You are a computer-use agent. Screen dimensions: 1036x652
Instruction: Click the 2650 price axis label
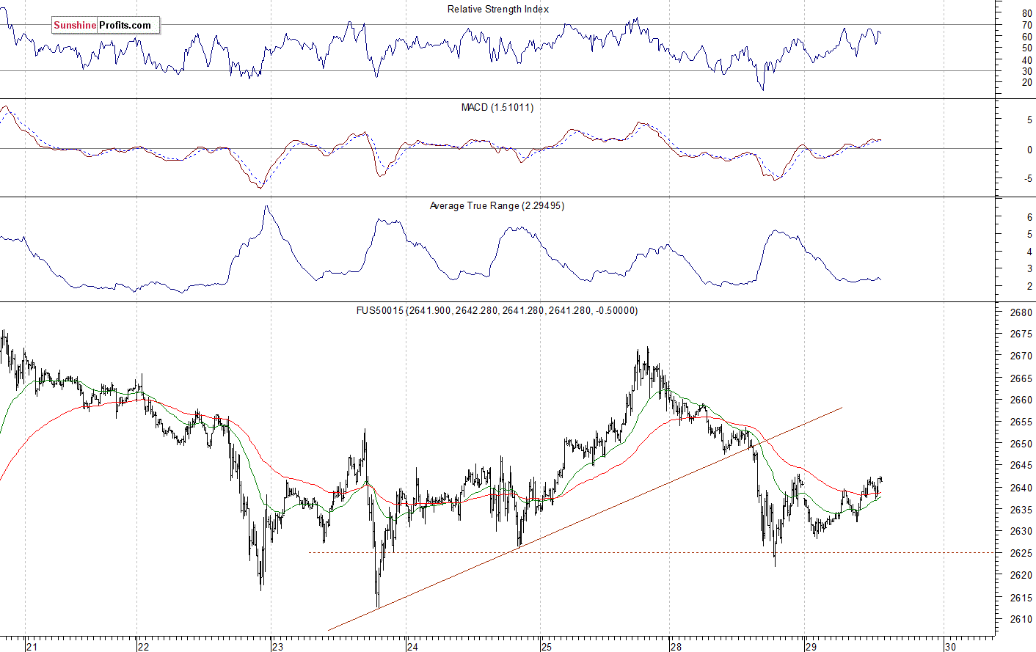point(1021,444)
